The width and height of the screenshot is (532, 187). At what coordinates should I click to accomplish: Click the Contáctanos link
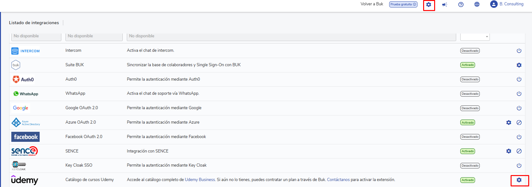coord(338,180)
